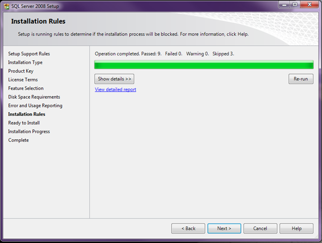Click the setup description text under heading
Image resolution: width=322 pixels, height=243 pixels.
(133, 34)
